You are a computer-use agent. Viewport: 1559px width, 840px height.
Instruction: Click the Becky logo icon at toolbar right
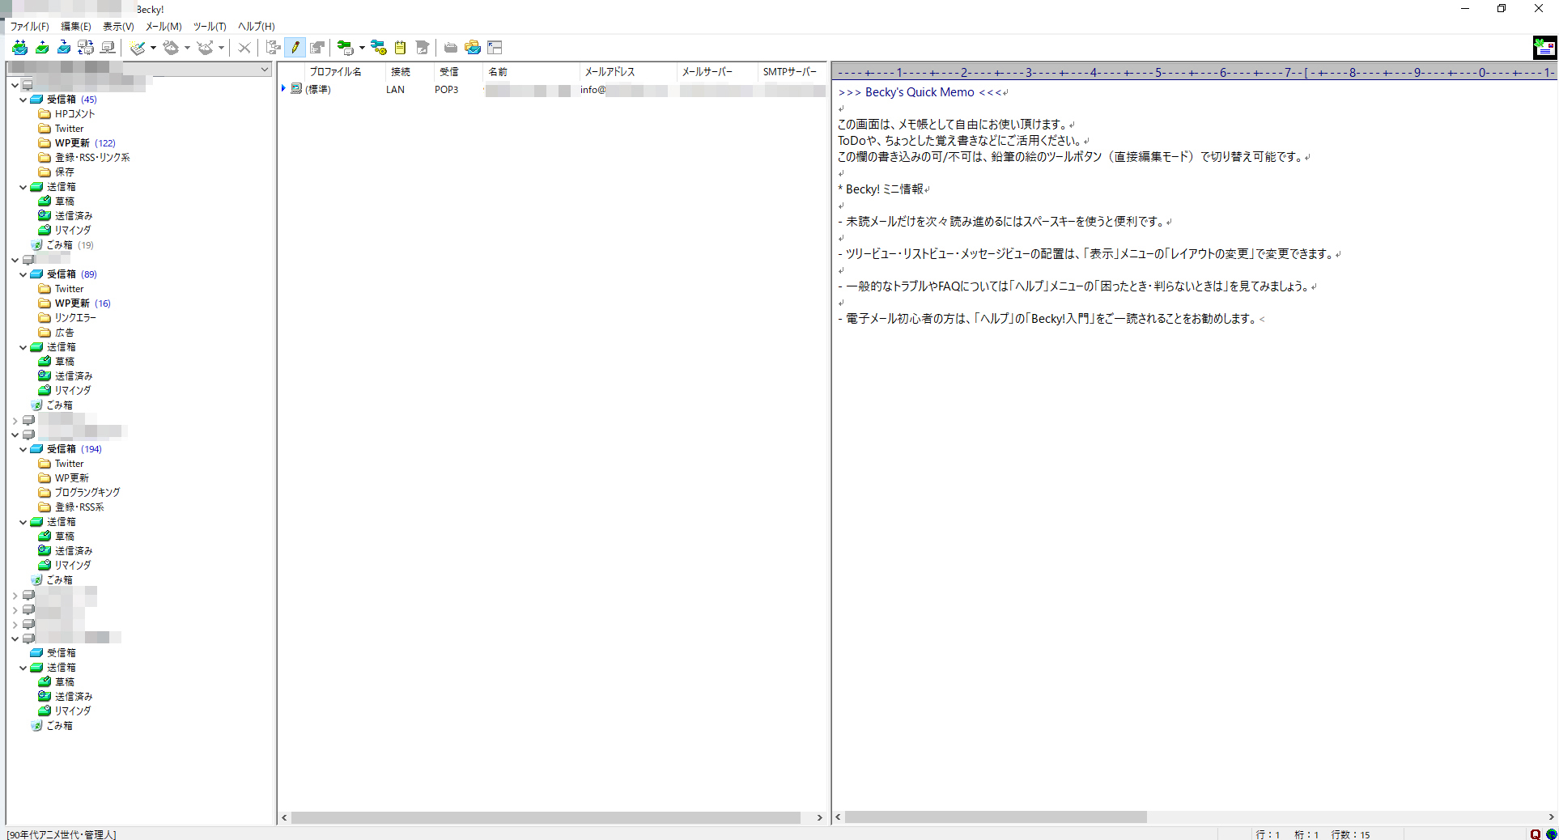[1544, 48]
